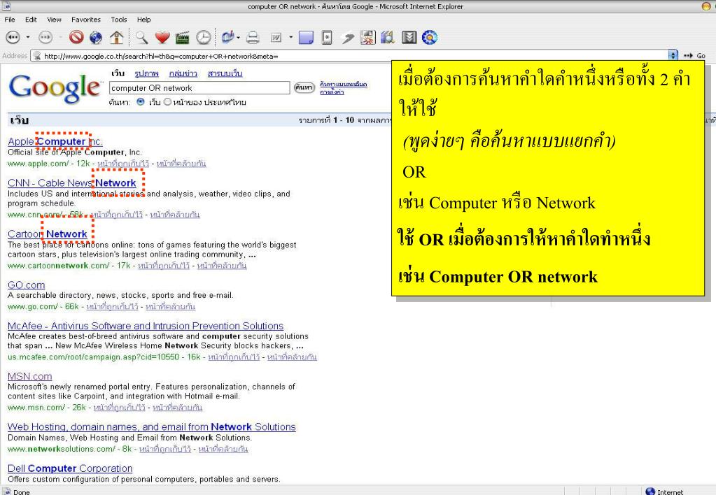
Task: Print the page using the printer icon
Action: click(253, 38)
